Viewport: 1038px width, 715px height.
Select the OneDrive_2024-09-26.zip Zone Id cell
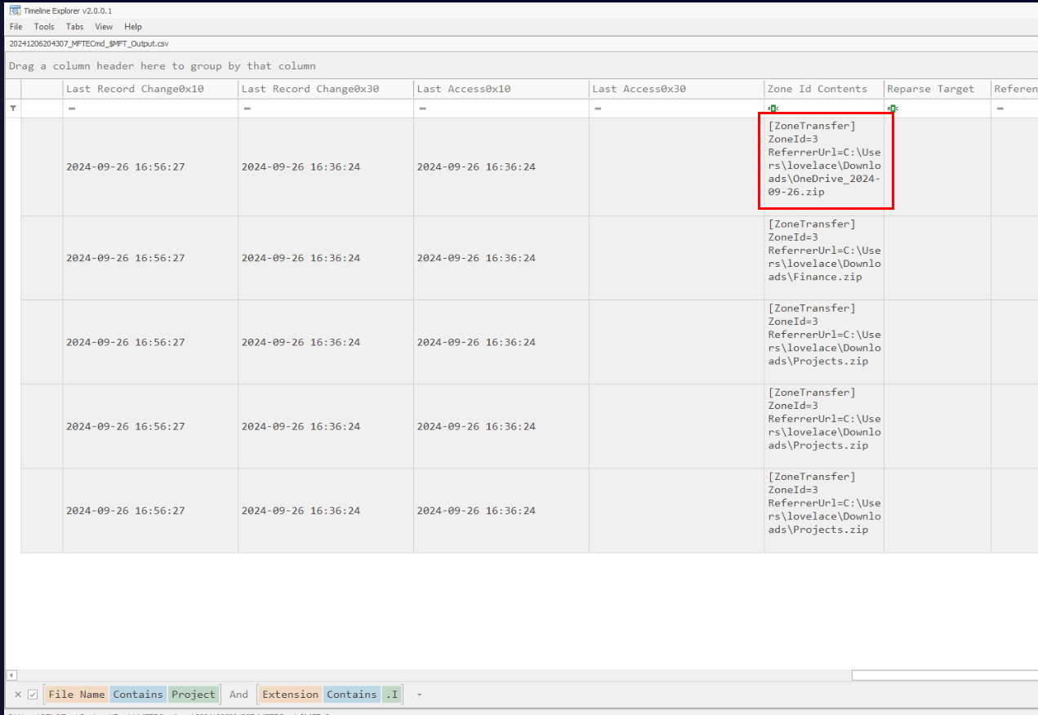pyautogui.click(x=824, y=159)
